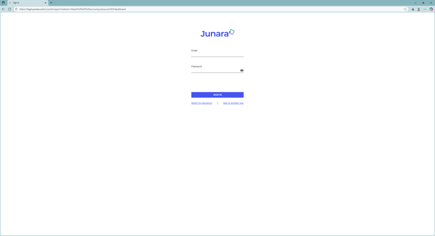Open the browser profile avatar
Screen dimensions: 435x236
tap(419, 9)
